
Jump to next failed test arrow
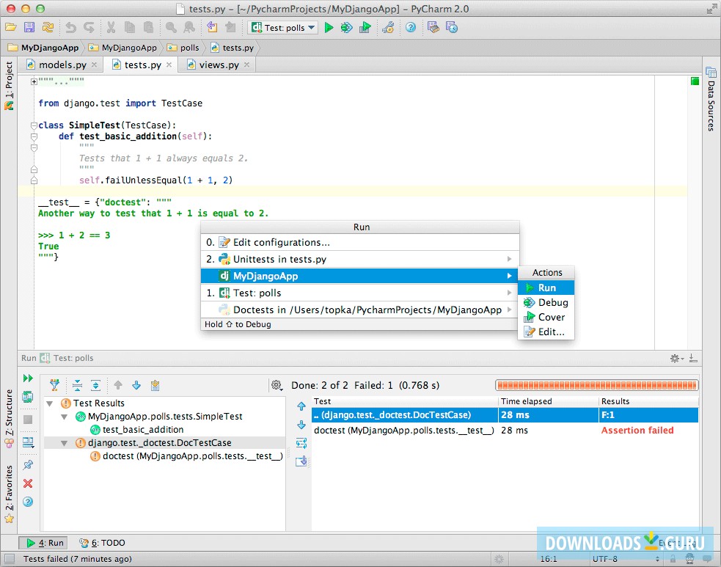point(136,385)
